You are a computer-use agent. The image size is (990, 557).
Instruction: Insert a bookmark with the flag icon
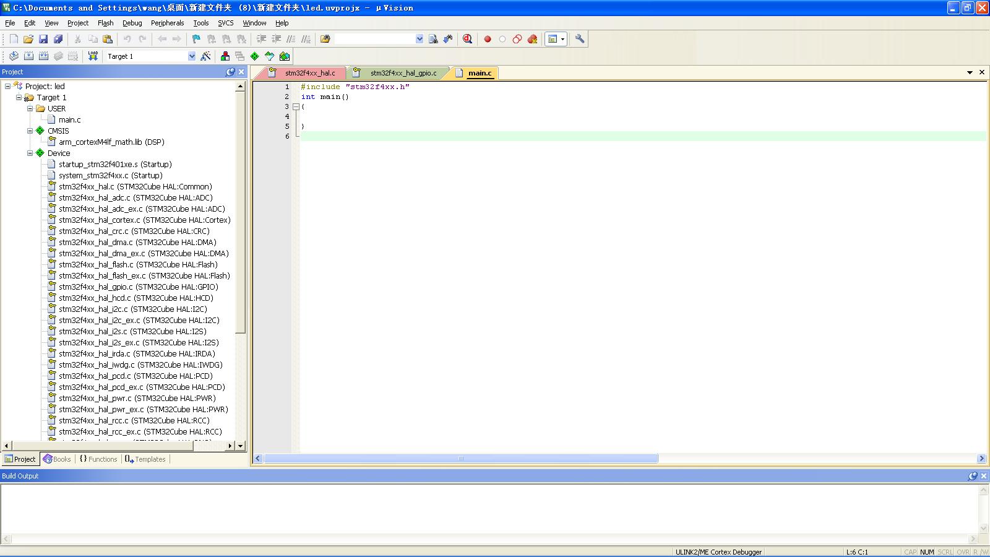click(x=196, y=39)
